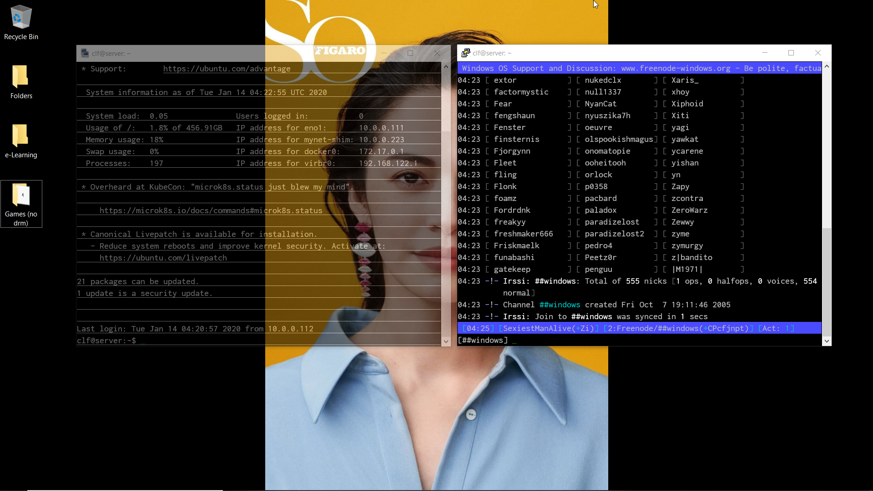Click nick '|M1971|' in the list

coord(687,269)
